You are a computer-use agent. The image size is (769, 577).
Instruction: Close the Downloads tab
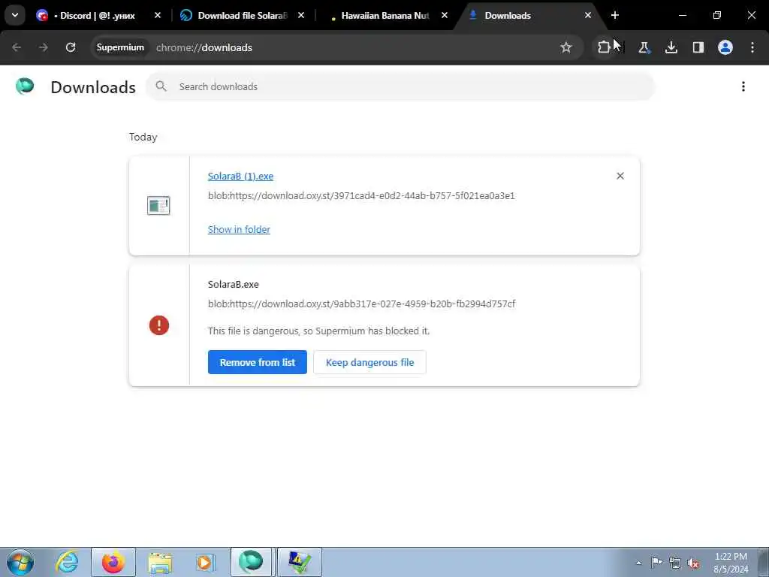pos(588,16)
